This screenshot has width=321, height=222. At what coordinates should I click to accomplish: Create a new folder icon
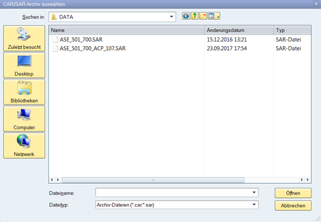click(203, 16)
